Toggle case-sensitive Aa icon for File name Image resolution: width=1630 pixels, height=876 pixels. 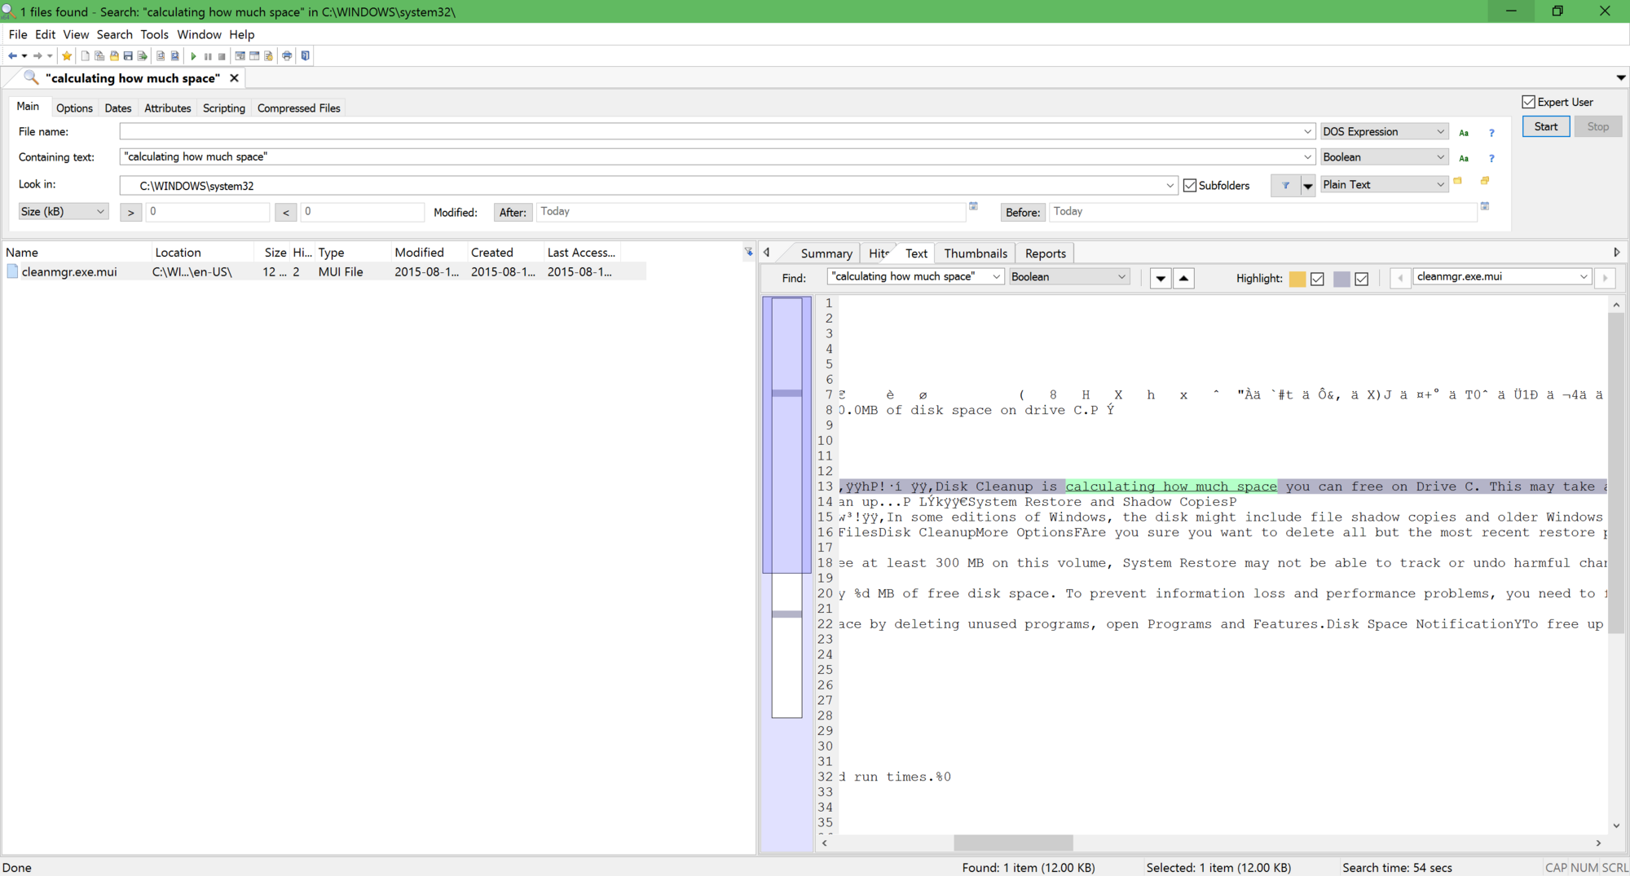pyautogui.click(x=1464, y=133)
